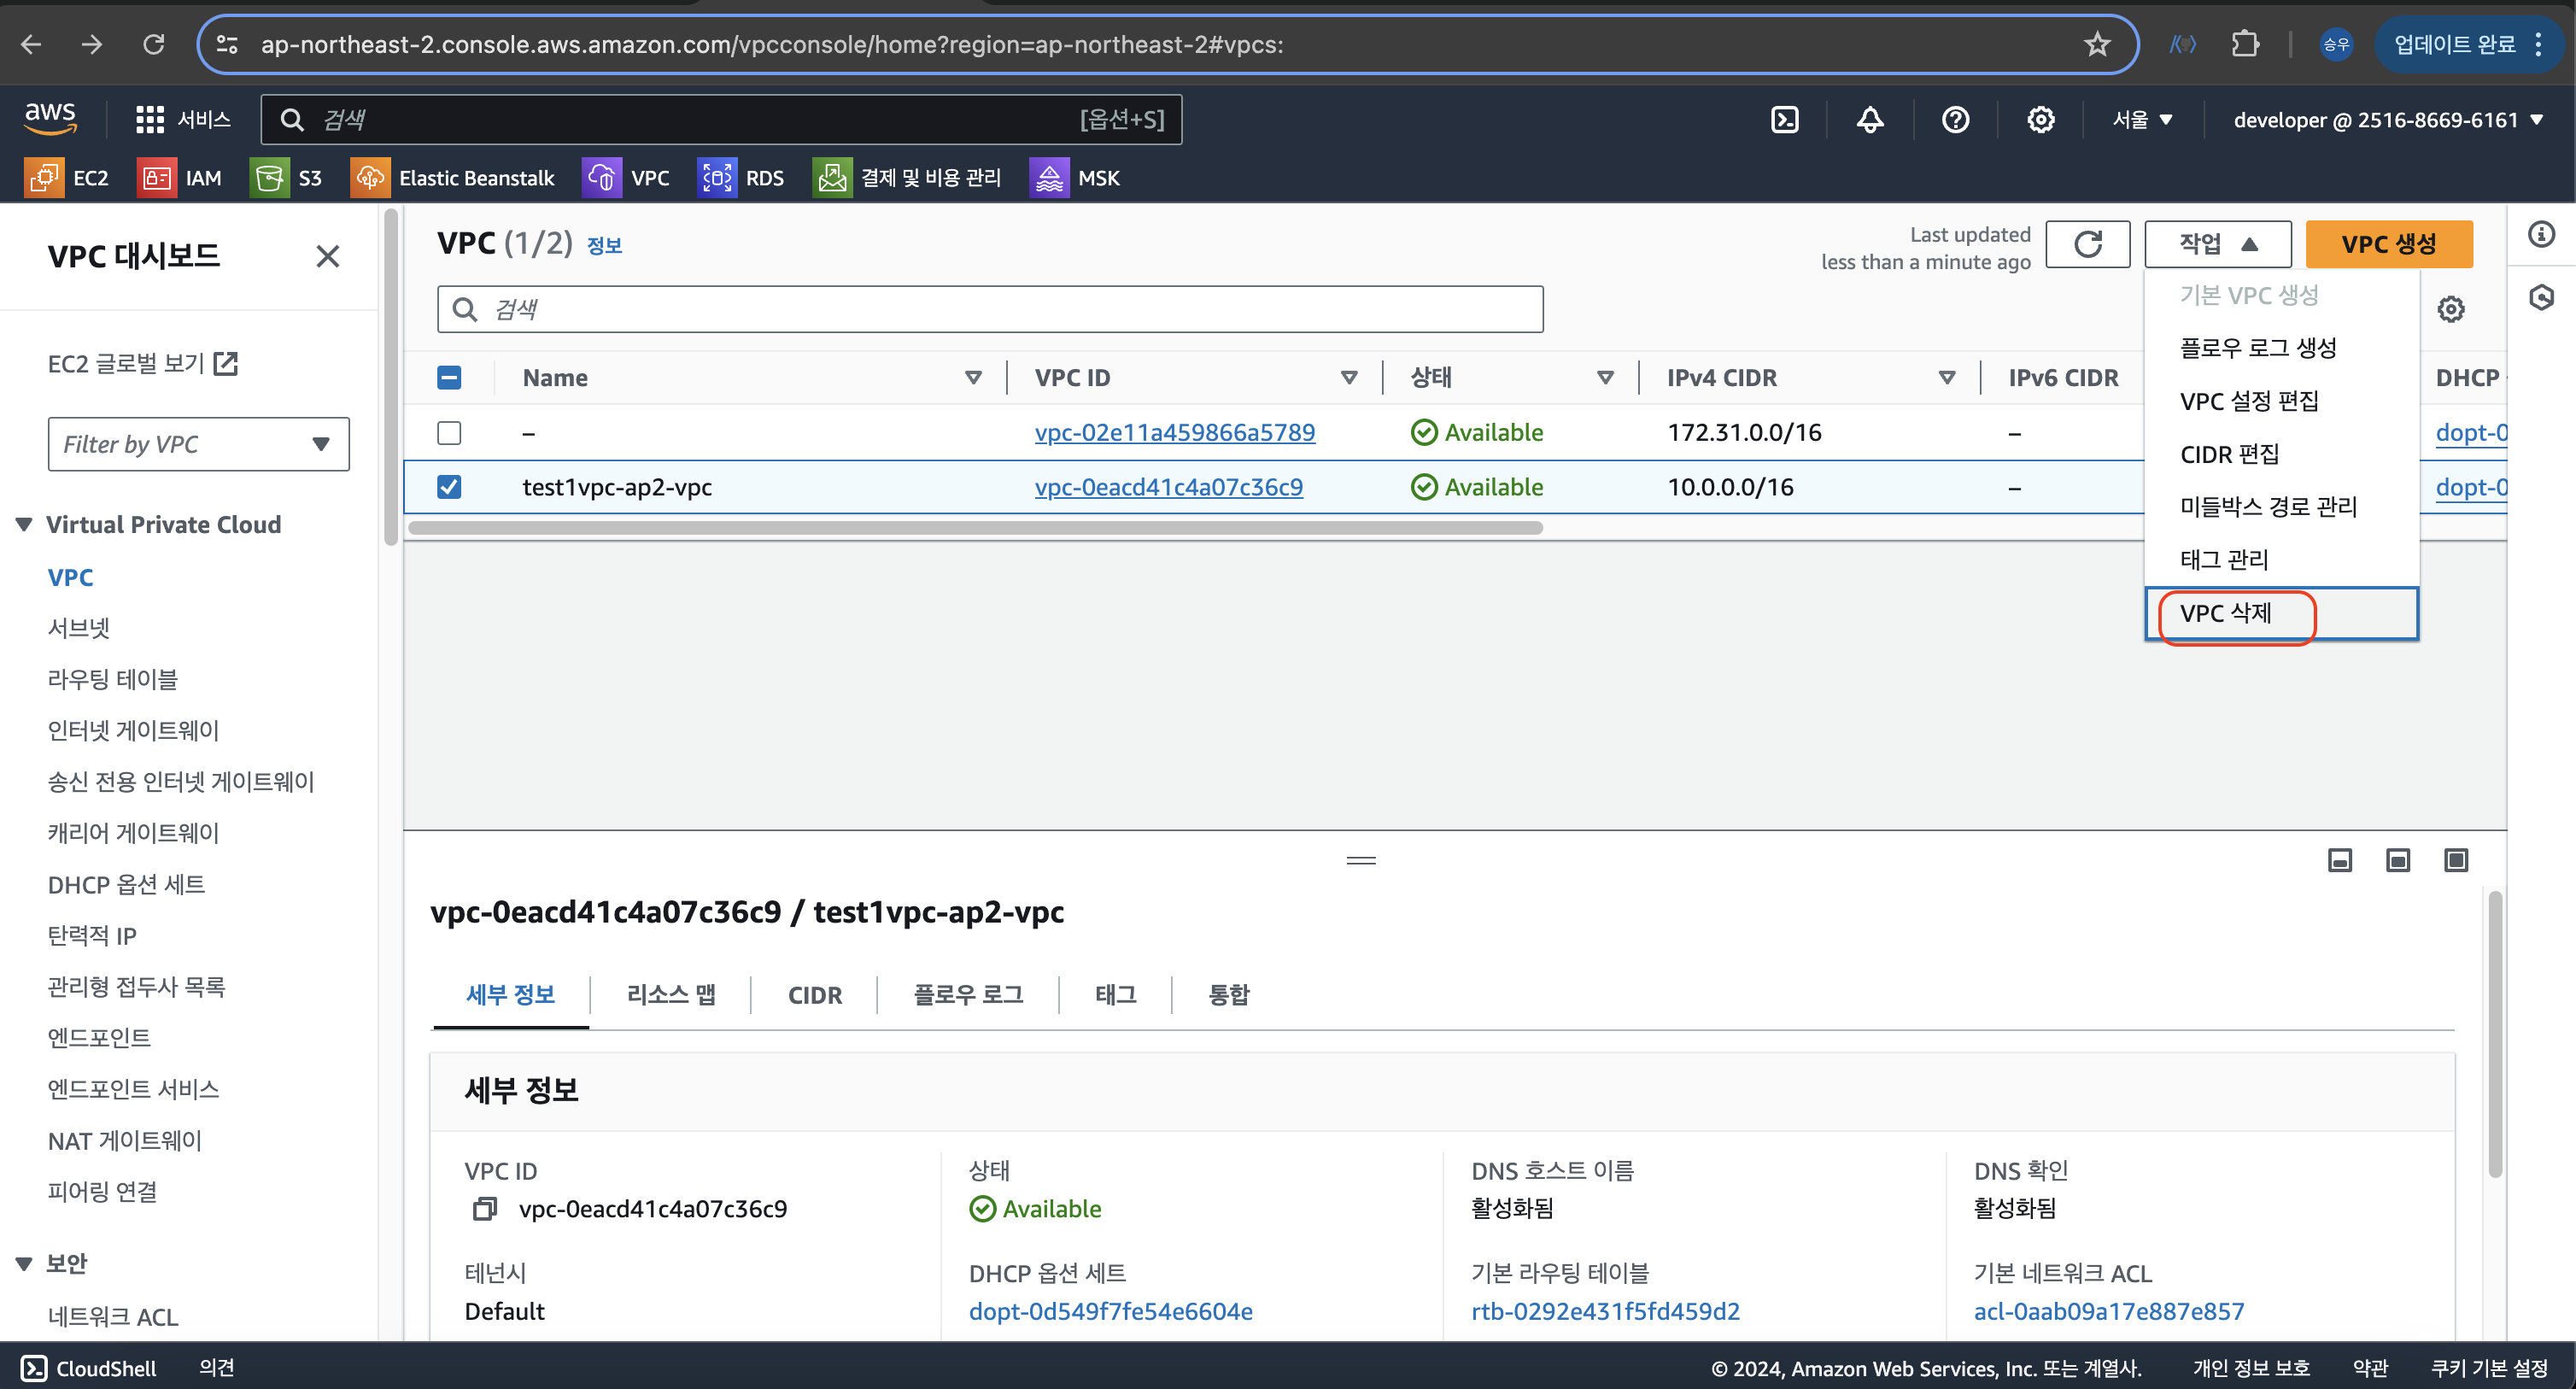Image resolution: width=2576 pixels, height=1389 pixels.
Task: Open the Filter by VPC dropdown
Action: tap(198, 444)
